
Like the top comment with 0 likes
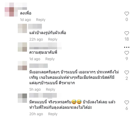click(x=127, y=14)
